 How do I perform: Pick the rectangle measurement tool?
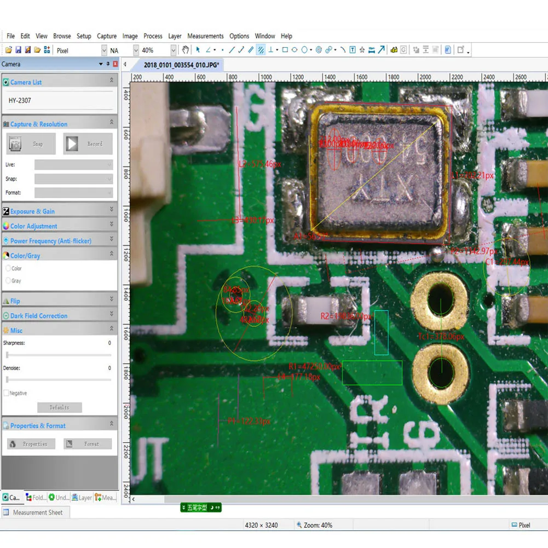click(x=285, y=50)
